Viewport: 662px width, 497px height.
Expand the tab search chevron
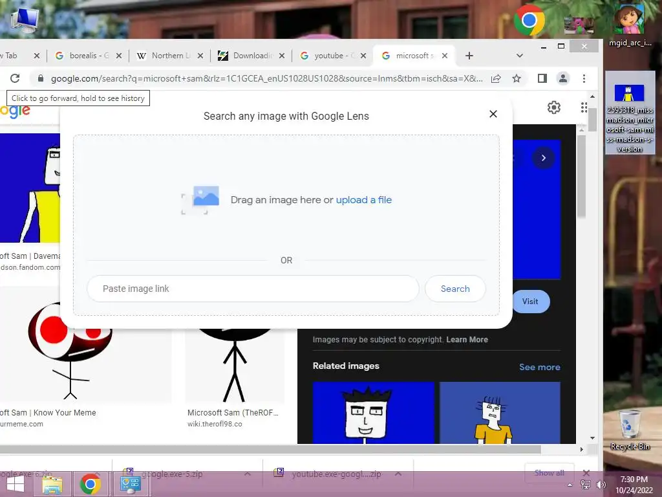[520, 56]
